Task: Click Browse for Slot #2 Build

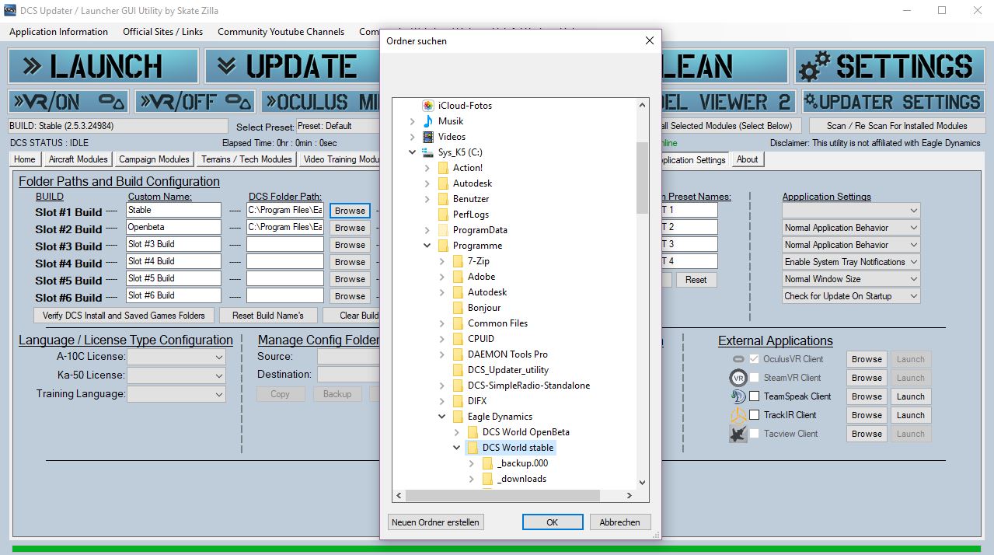Action: tap(350, 228)
